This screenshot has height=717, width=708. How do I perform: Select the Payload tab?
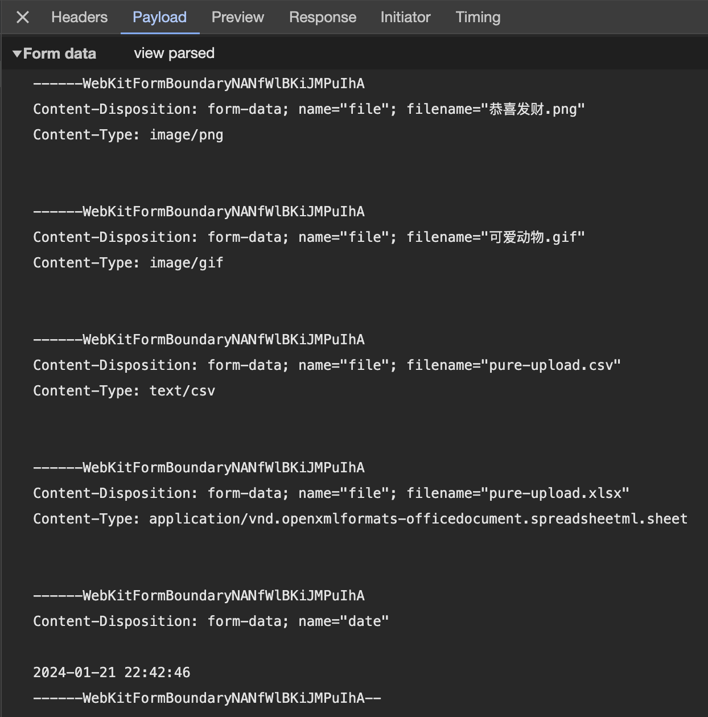159,18
